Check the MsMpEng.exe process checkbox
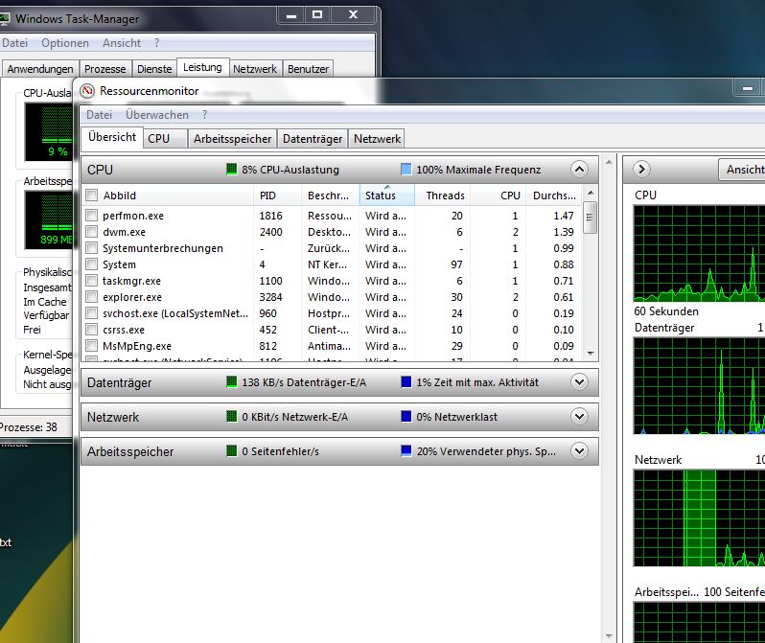Screen dimensions: 765x643 pyautogui.click(x=91, y=346)
